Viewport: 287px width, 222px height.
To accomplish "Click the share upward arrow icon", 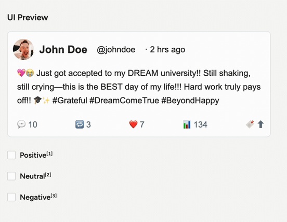I will pyautogui.click(x=260, y=124).
